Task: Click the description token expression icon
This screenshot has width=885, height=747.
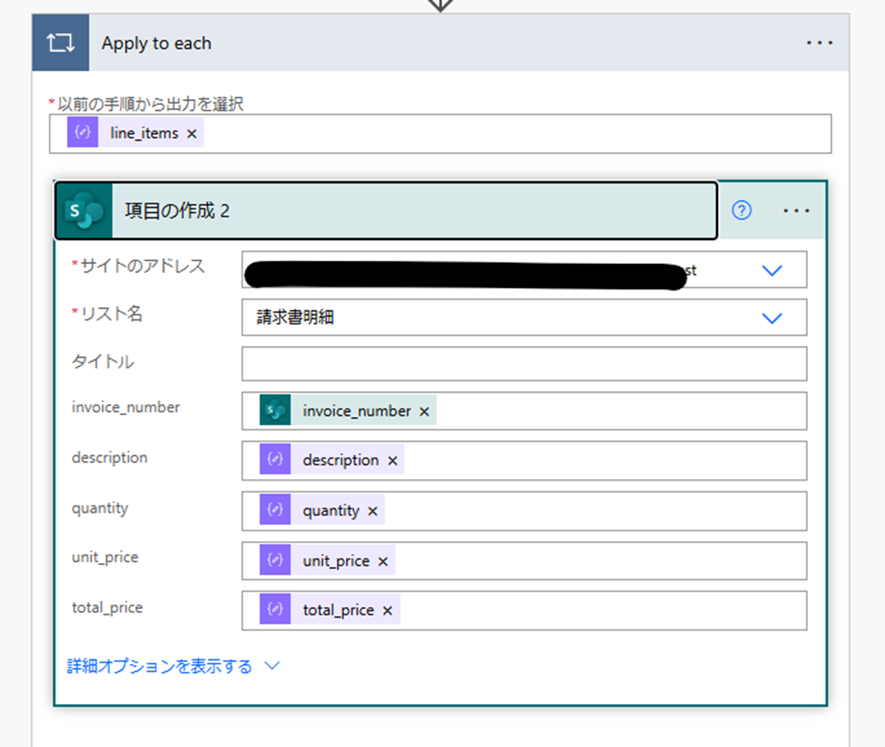Action: click(275, 459)
